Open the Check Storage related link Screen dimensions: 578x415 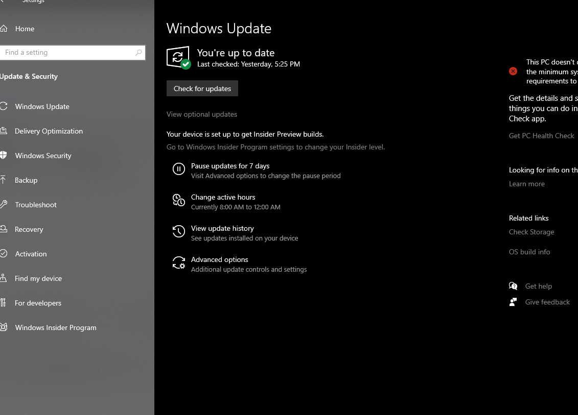(531, 232)
